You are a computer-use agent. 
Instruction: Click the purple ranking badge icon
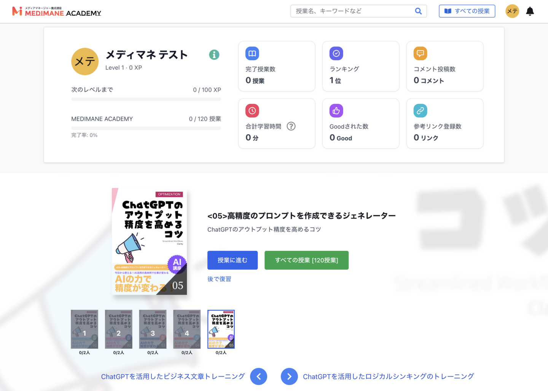pos(336,54)
